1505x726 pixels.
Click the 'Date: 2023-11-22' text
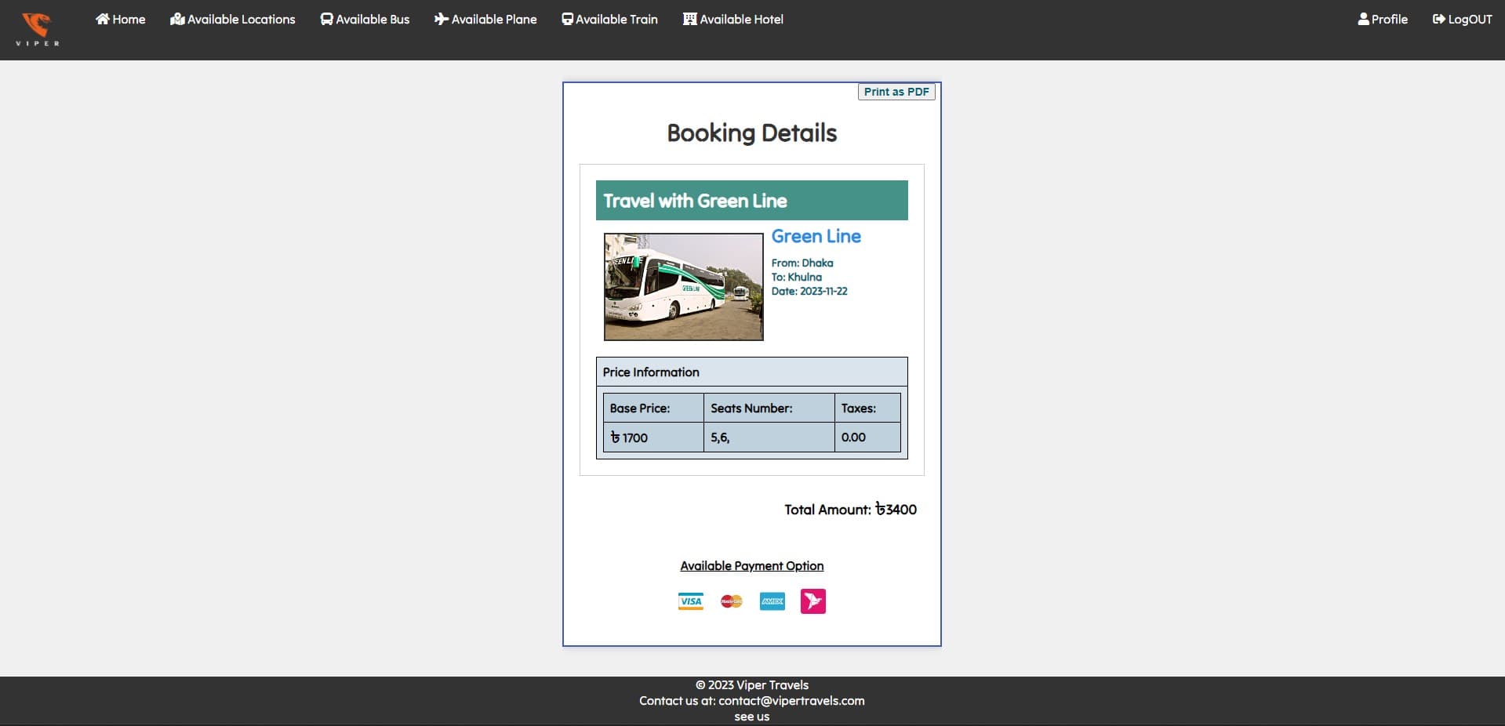click(809, 291)
